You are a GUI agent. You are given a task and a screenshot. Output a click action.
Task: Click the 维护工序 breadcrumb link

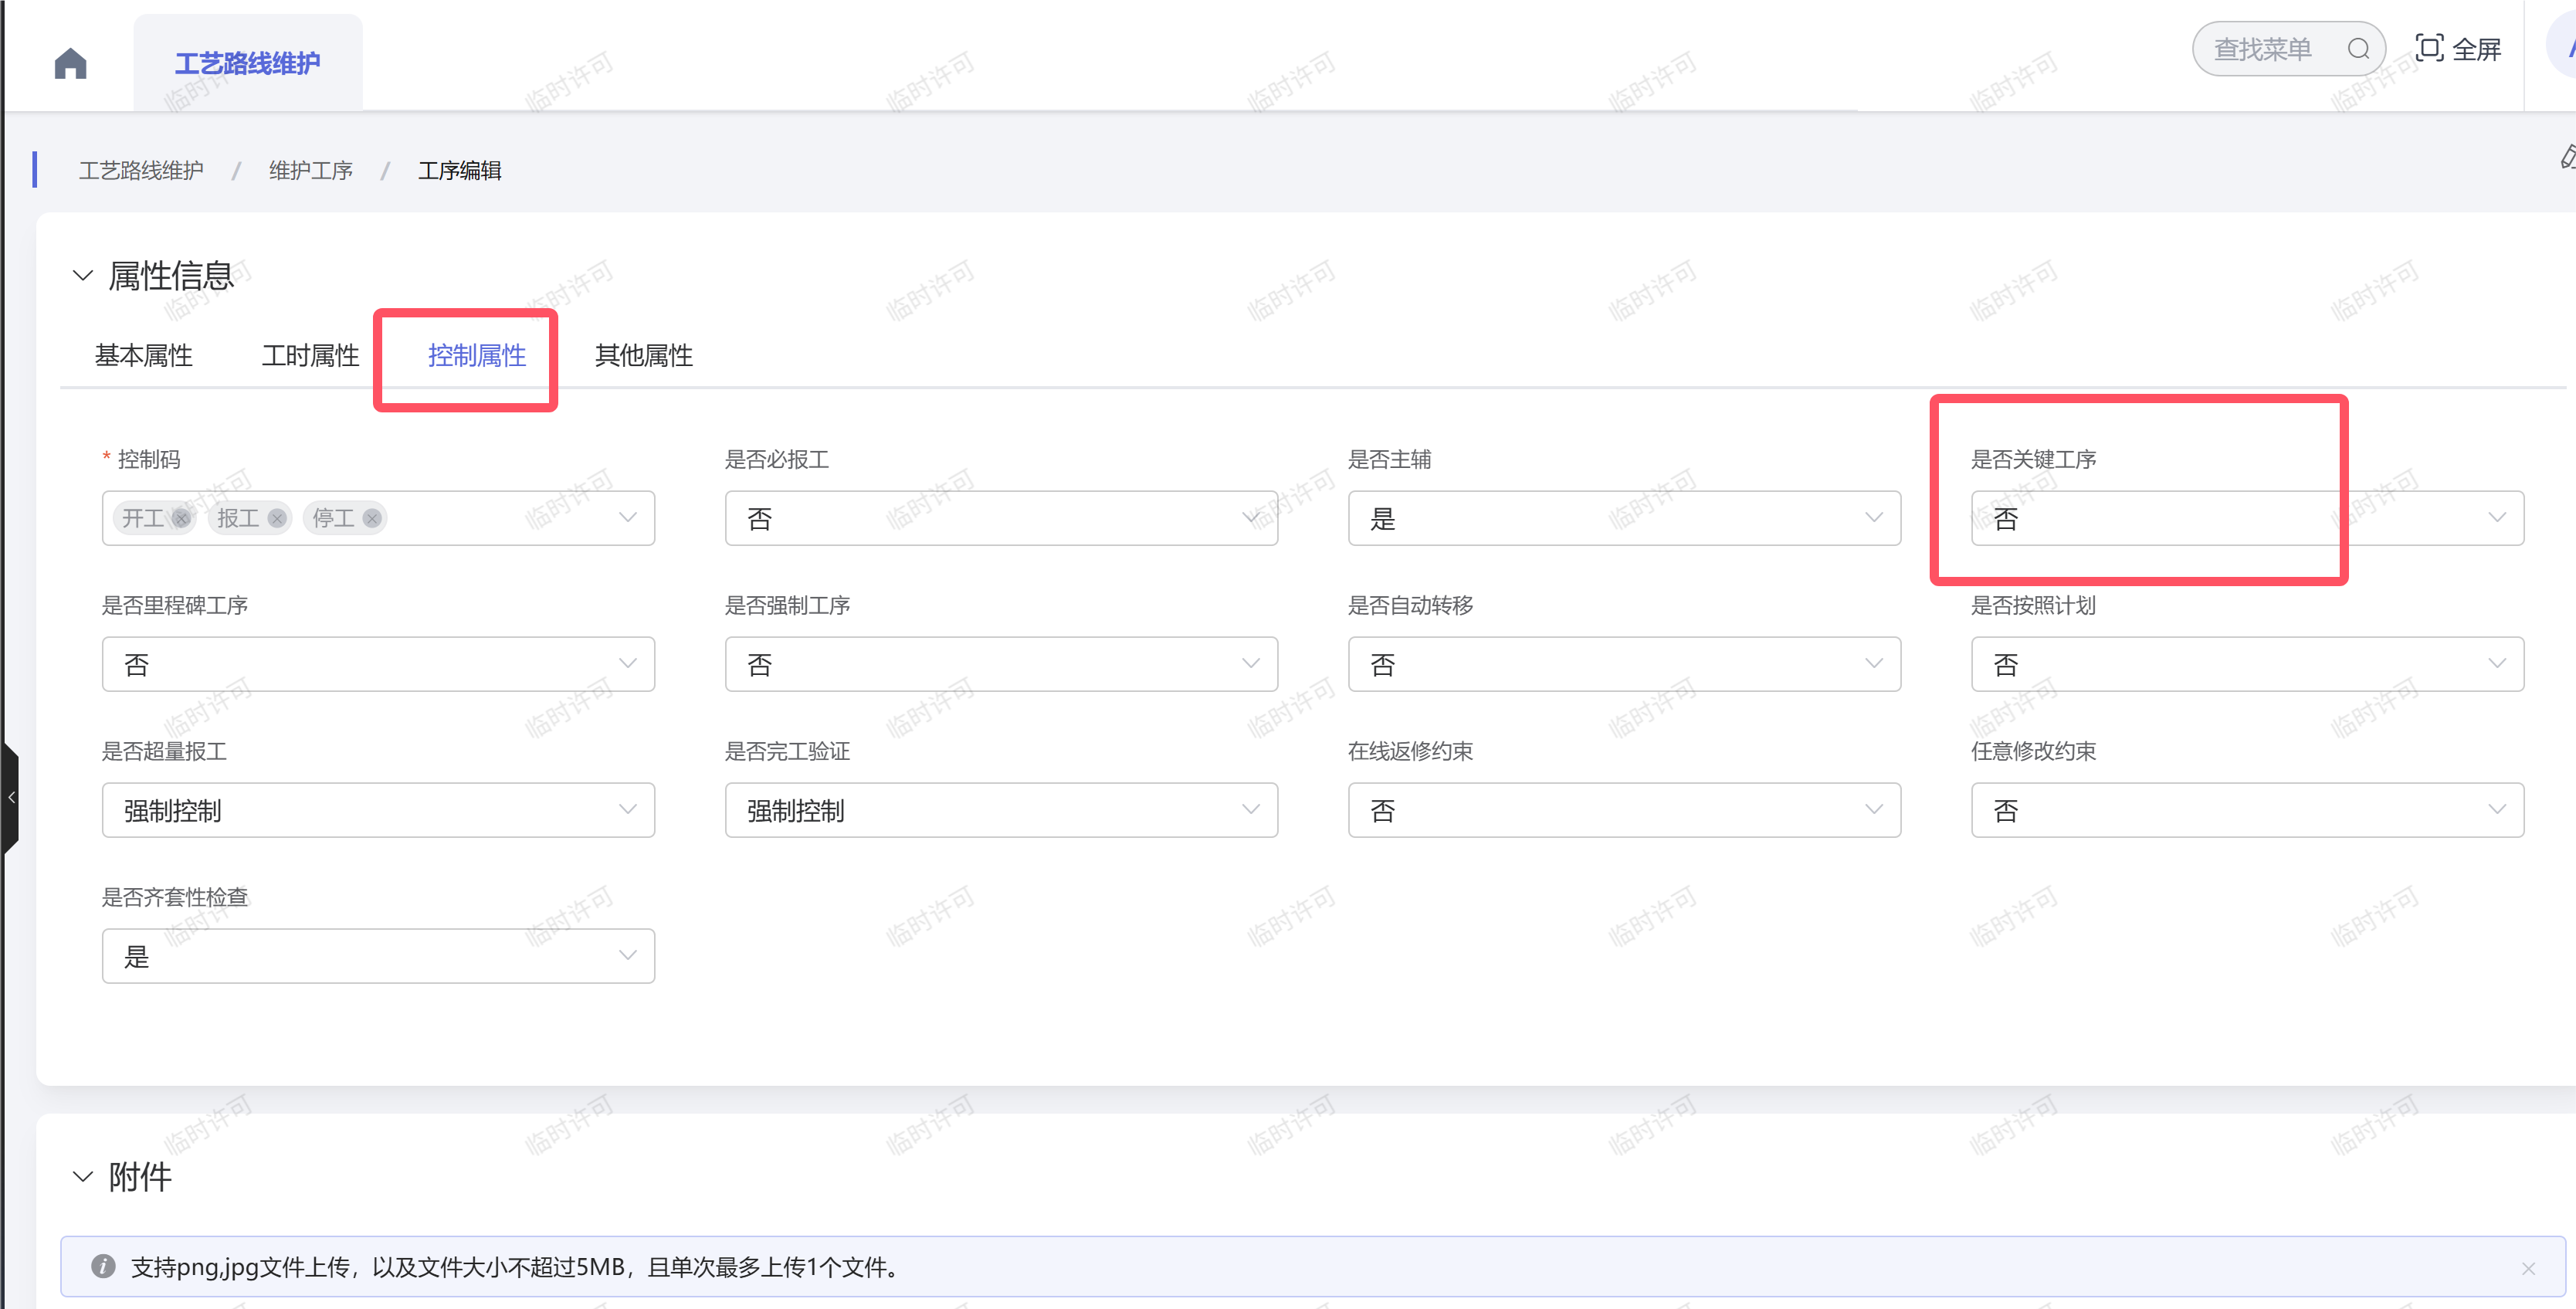310,171
